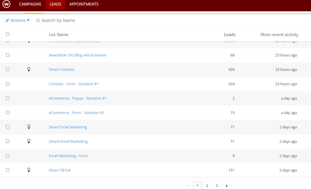Image resolution: width=311 pixels, height=189 pixels.
Task: Click the 434 leads count
Action: pos(231,69)
